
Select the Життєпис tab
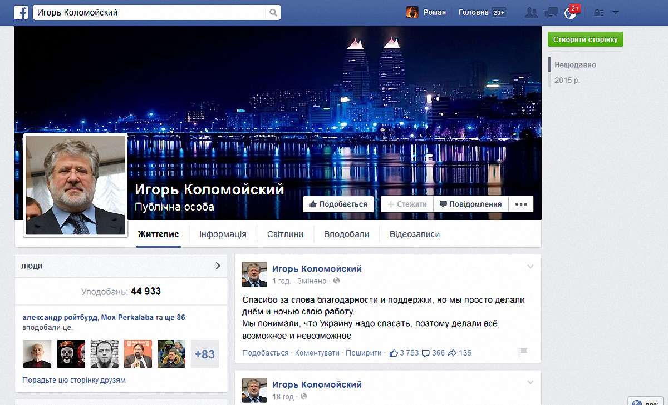[158, 234]
